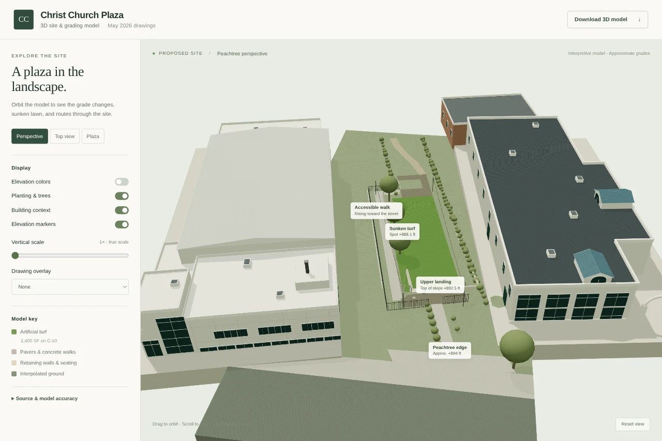This screenshot has height=441, width=662.
Task: Switch to Top view
Action: click(x=65, y=136)
